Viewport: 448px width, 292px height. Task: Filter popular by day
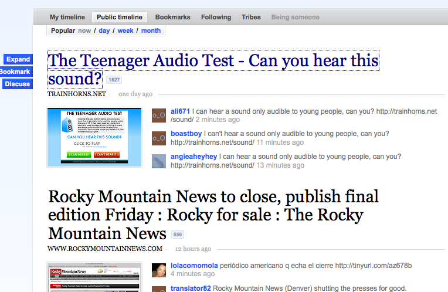click(x=104, y=30)
